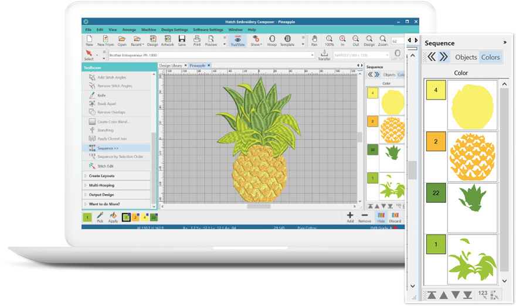Click the zoom factor input field
Viewport: 516px width, 306px height.
pos(398,41)
